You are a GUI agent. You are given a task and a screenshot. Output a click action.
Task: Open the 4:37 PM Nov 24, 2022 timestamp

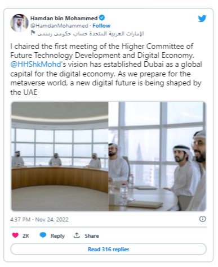tap(39, 219)
